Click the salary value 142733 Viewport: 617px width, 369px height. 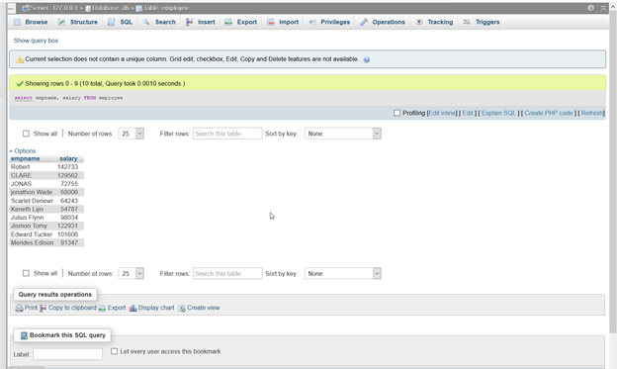tap(67, 167)
